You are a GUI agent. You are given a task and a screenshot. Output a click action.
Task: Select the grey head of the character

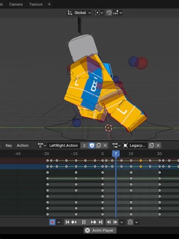point(83,48)
